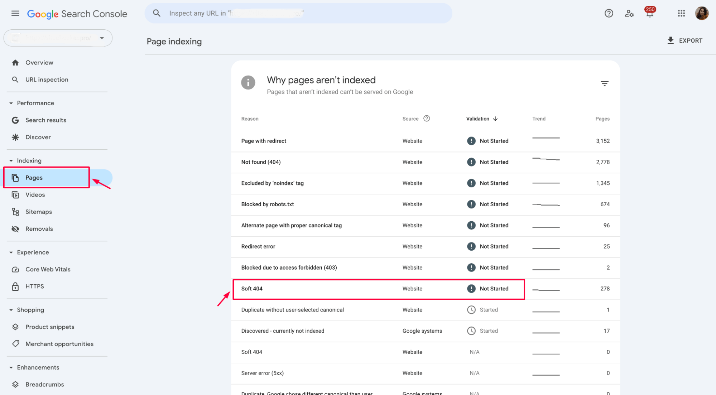Click the info icon beside 'Why pages aren't indexed'

pyautogui.click(x=248, y=82)
